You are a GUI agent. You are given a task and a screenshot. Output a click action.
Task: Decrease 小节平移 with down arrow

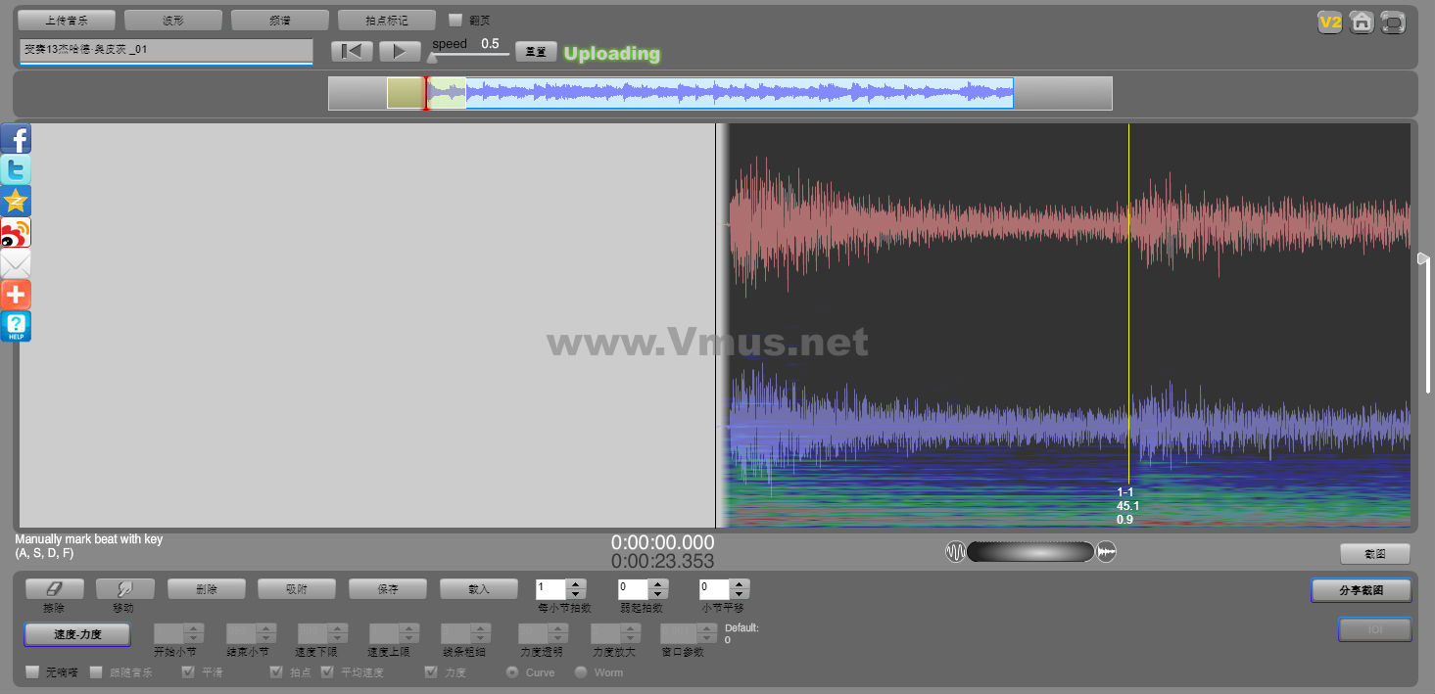(x=740, y=594)
